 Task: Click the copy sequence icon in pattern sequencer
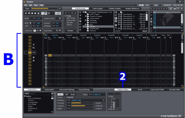151,22
